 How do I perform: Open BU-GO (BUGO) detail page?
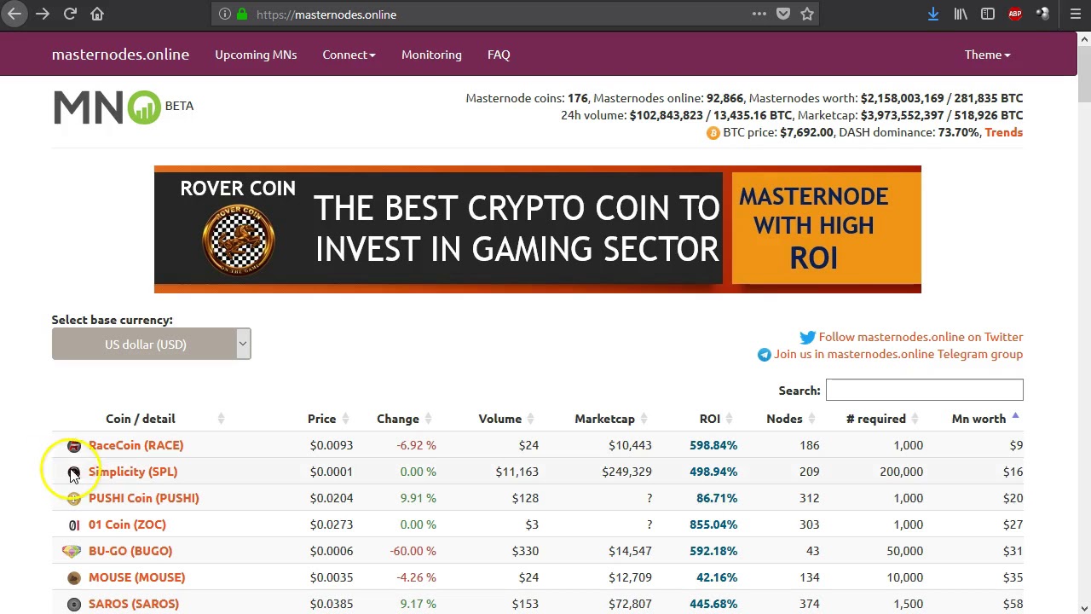pos(130,551)
